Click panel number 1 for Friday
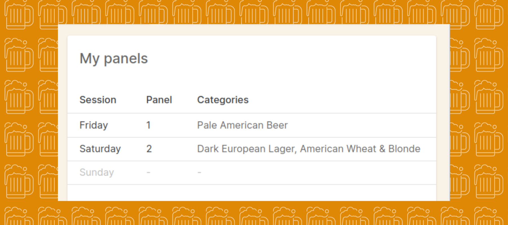 148,125
